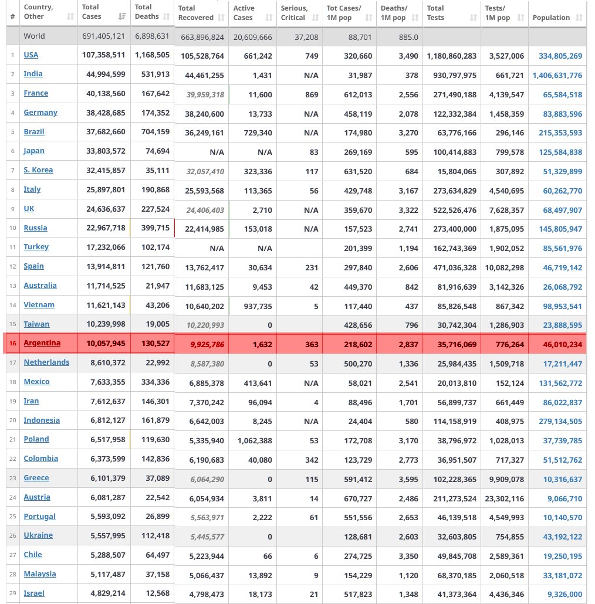595x604 pixels.
Task: Click the Population column sort icon
Action: click(579, 18)
